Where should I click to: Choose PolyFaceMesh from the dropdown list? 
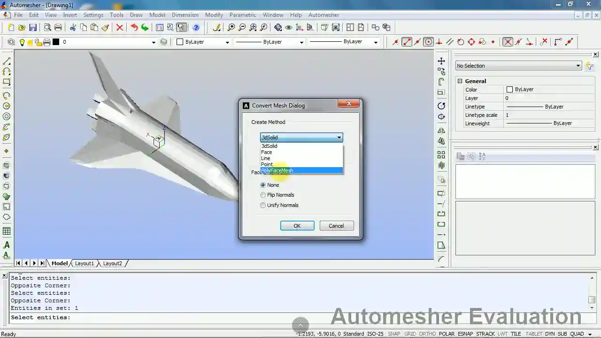coord(301,170)
